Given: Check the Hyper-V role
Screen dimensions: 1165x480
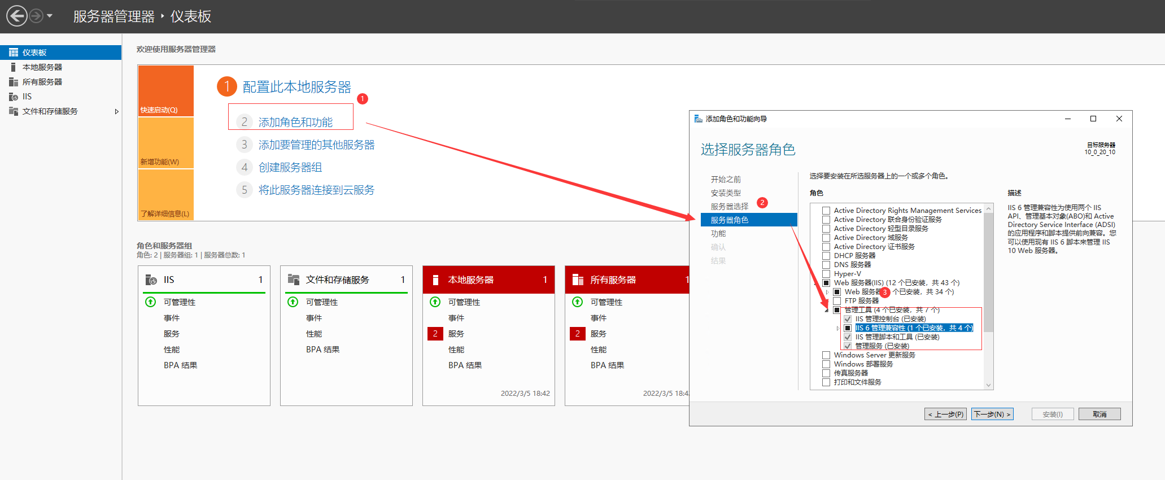Looking at the screenshot, I should (826, 274).
